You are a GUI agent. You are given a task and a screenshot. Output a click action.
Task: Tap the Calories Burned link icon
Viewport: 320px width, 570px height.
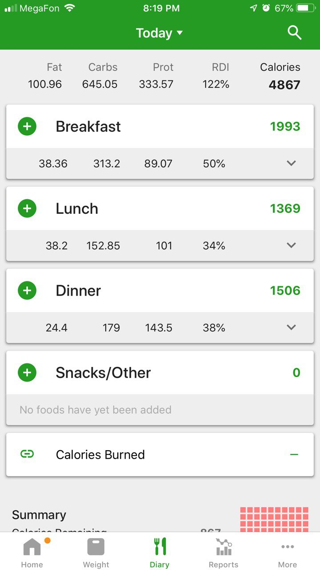click(27, 454)
